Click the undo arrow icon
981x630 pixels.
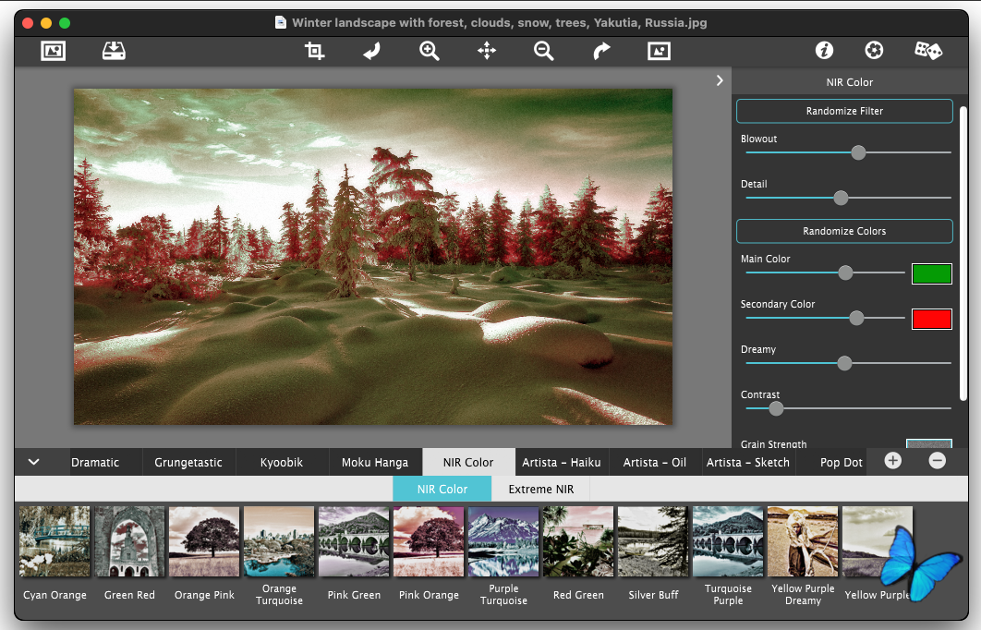coord(371,52)
